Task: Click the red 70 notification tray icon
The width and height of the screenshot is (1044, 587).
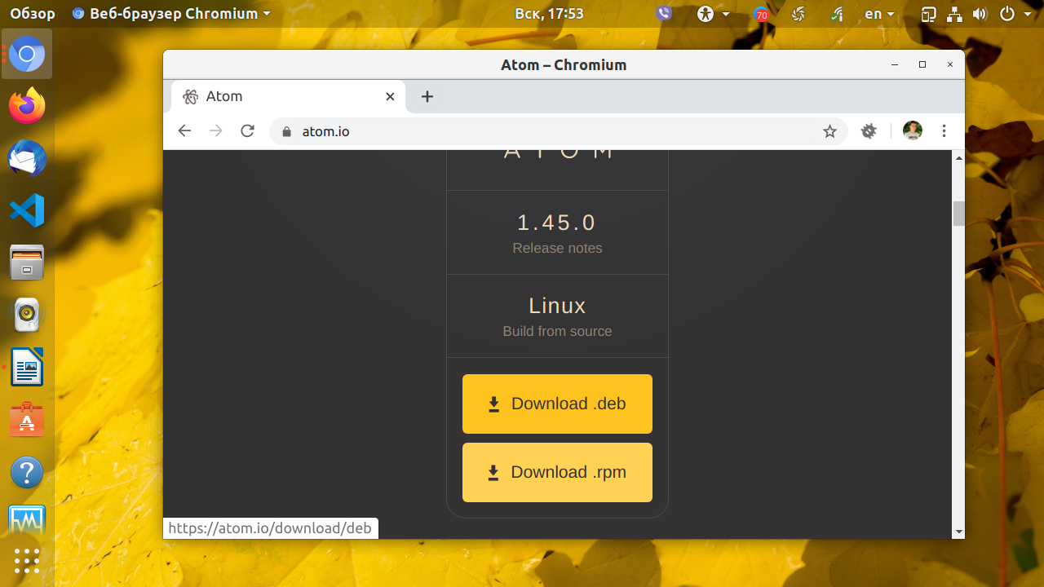Action: pyautogui.click(x=761, y=14)
